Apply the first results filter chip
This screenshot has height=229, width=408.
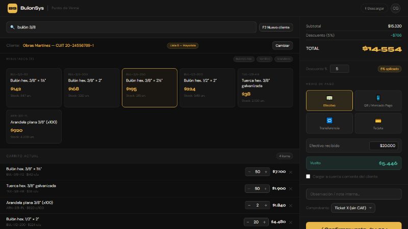244,59
